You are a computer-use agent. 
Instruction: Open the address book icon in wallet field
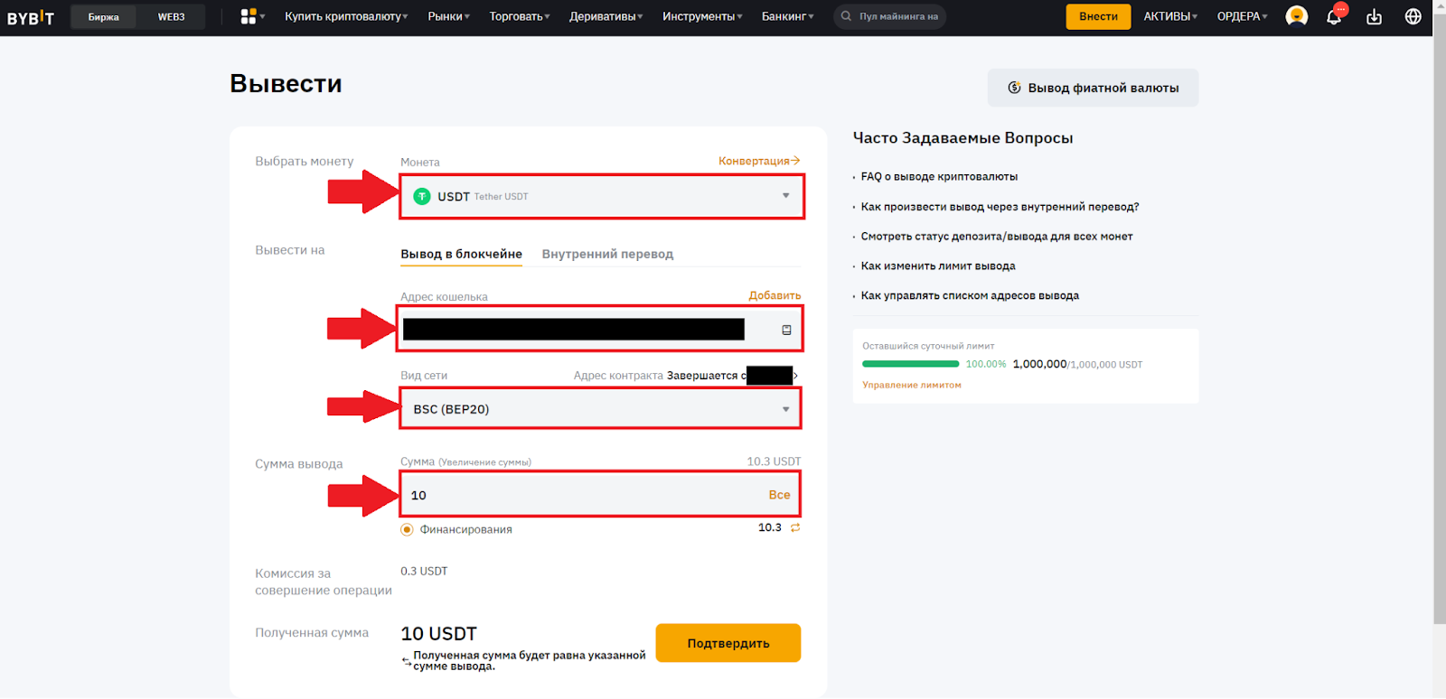pyautogui.click(x=786, y=330)
